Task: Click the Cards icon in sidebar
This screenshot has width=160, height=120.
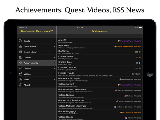Action: 21,41
